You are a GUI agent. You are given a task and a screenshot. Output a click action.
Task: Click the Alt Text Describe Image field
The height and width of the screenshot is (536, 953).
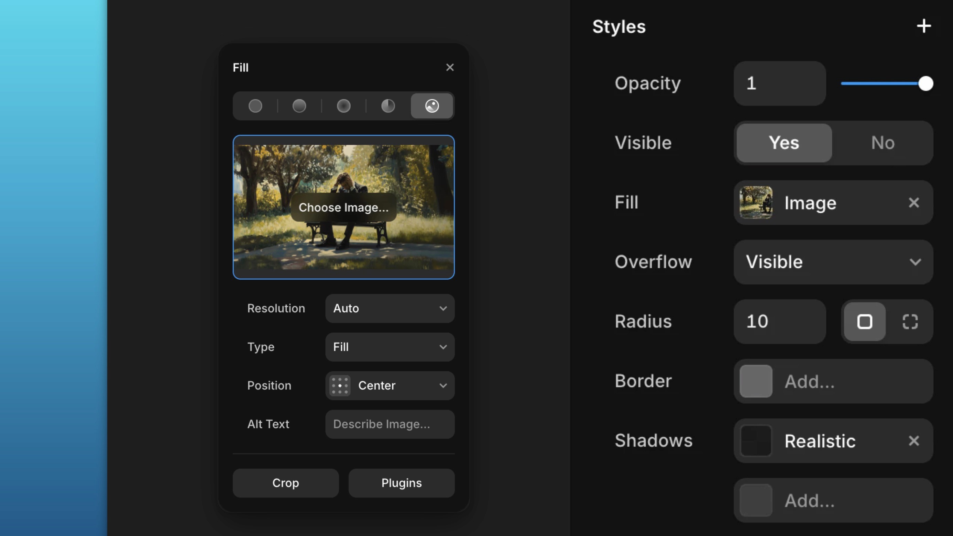tap(390, 424)
